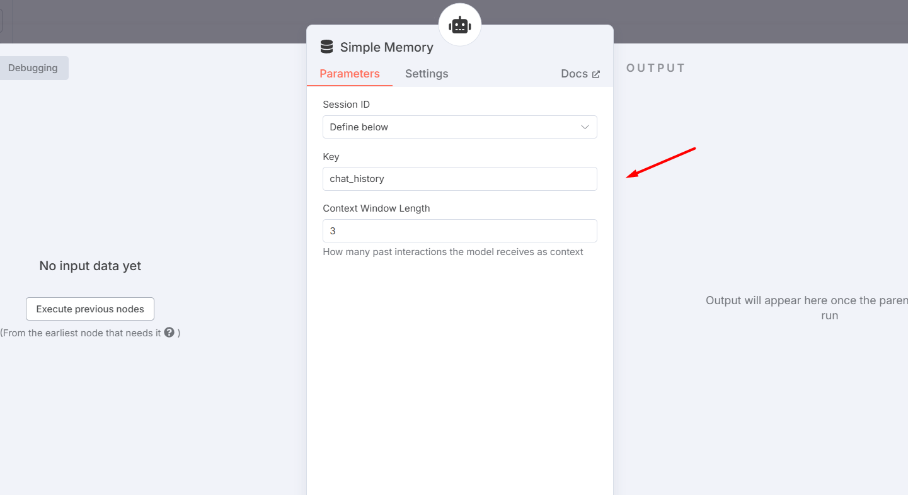Click the OUTPUT panel heading
Image resolution: width=908 pixels, height=495 pixels.
click(656, 68)
